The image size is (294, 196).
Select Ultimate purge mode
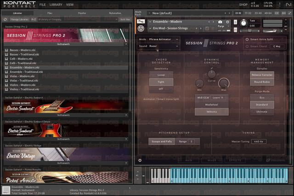pyautogui.click(x=262, y=112)
